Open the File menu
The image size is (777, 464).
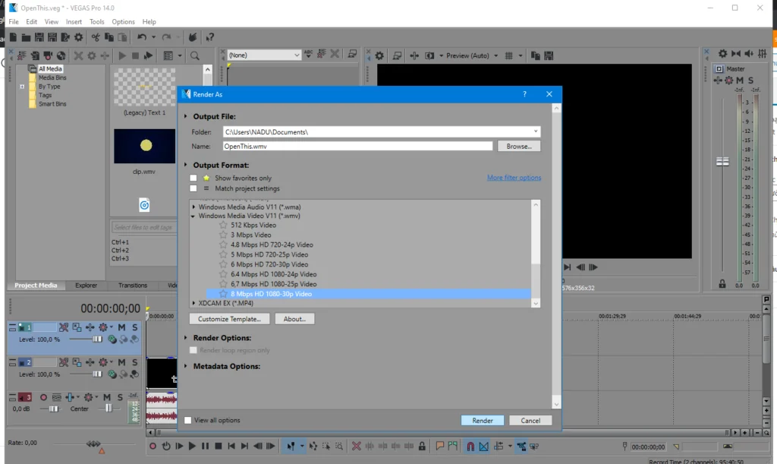click(14, 22)
